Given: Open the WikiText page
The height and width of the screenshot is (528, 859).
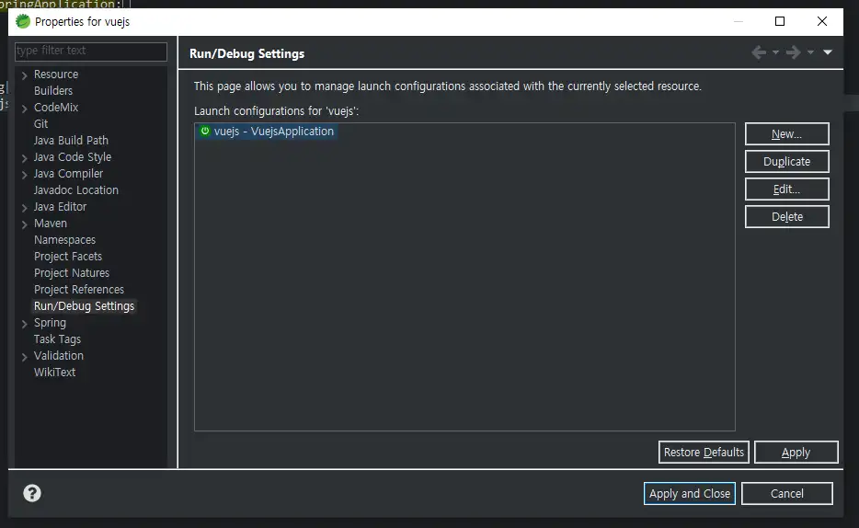Looking at the screenshot, I should [55, 372].
